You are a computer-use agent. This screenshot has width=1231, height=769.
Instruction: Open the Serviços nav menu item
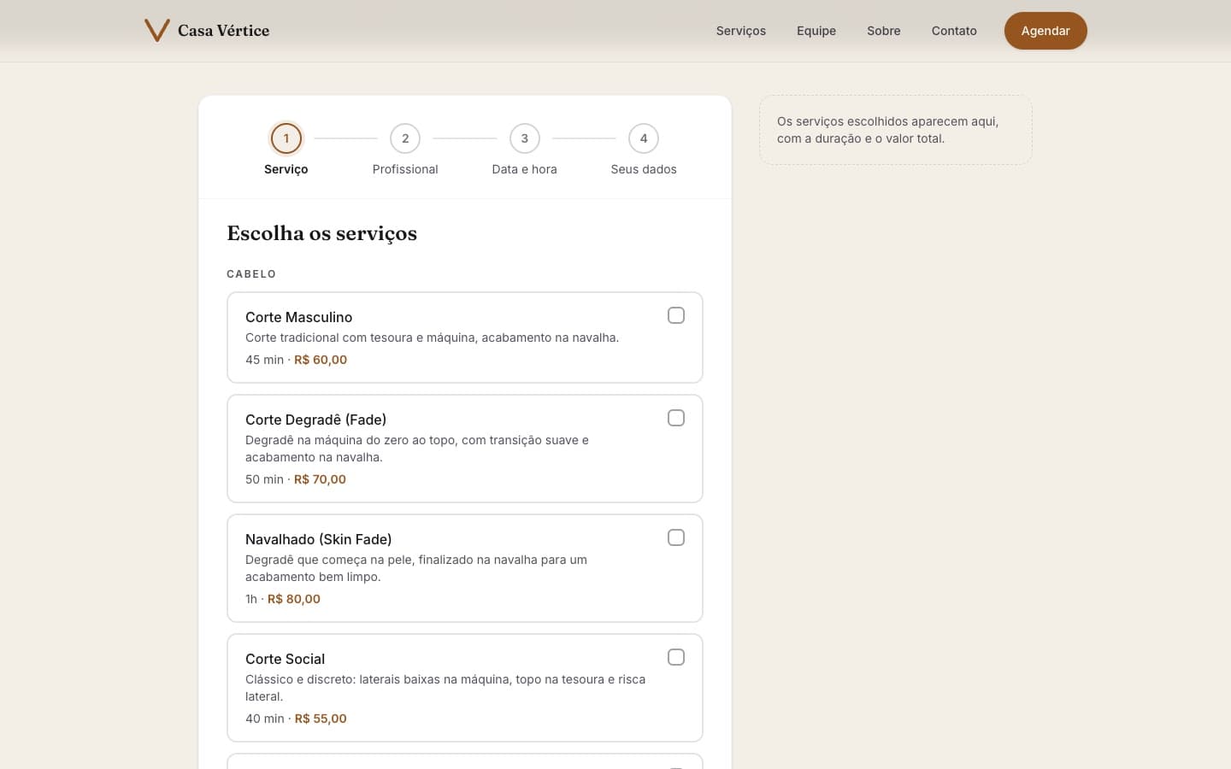coord(741,31)
